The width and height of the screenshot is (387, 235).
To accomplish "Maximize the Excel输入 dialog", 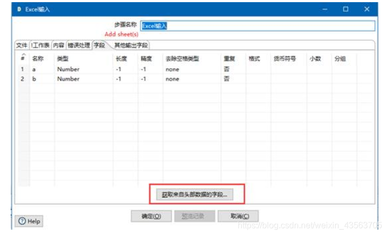I will (346, 10).
